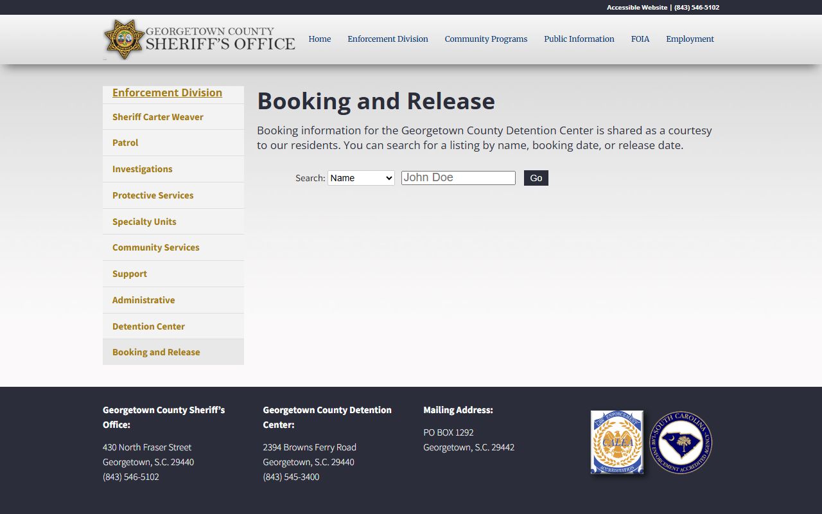
Task: Select Support in the sidebar
Action: point(173,274)
